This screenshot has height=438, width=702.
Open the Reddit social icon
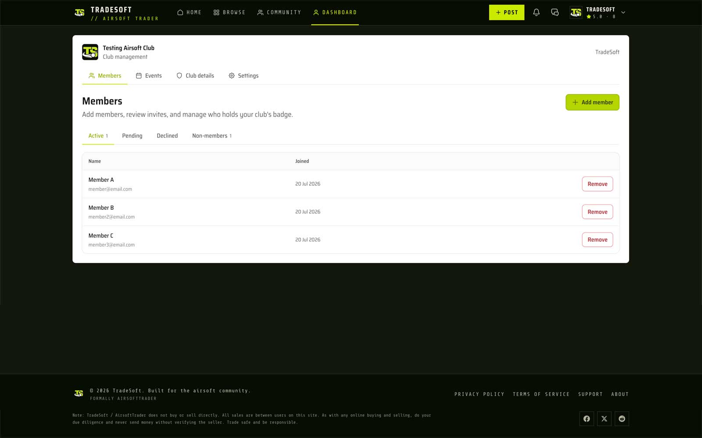622,419
